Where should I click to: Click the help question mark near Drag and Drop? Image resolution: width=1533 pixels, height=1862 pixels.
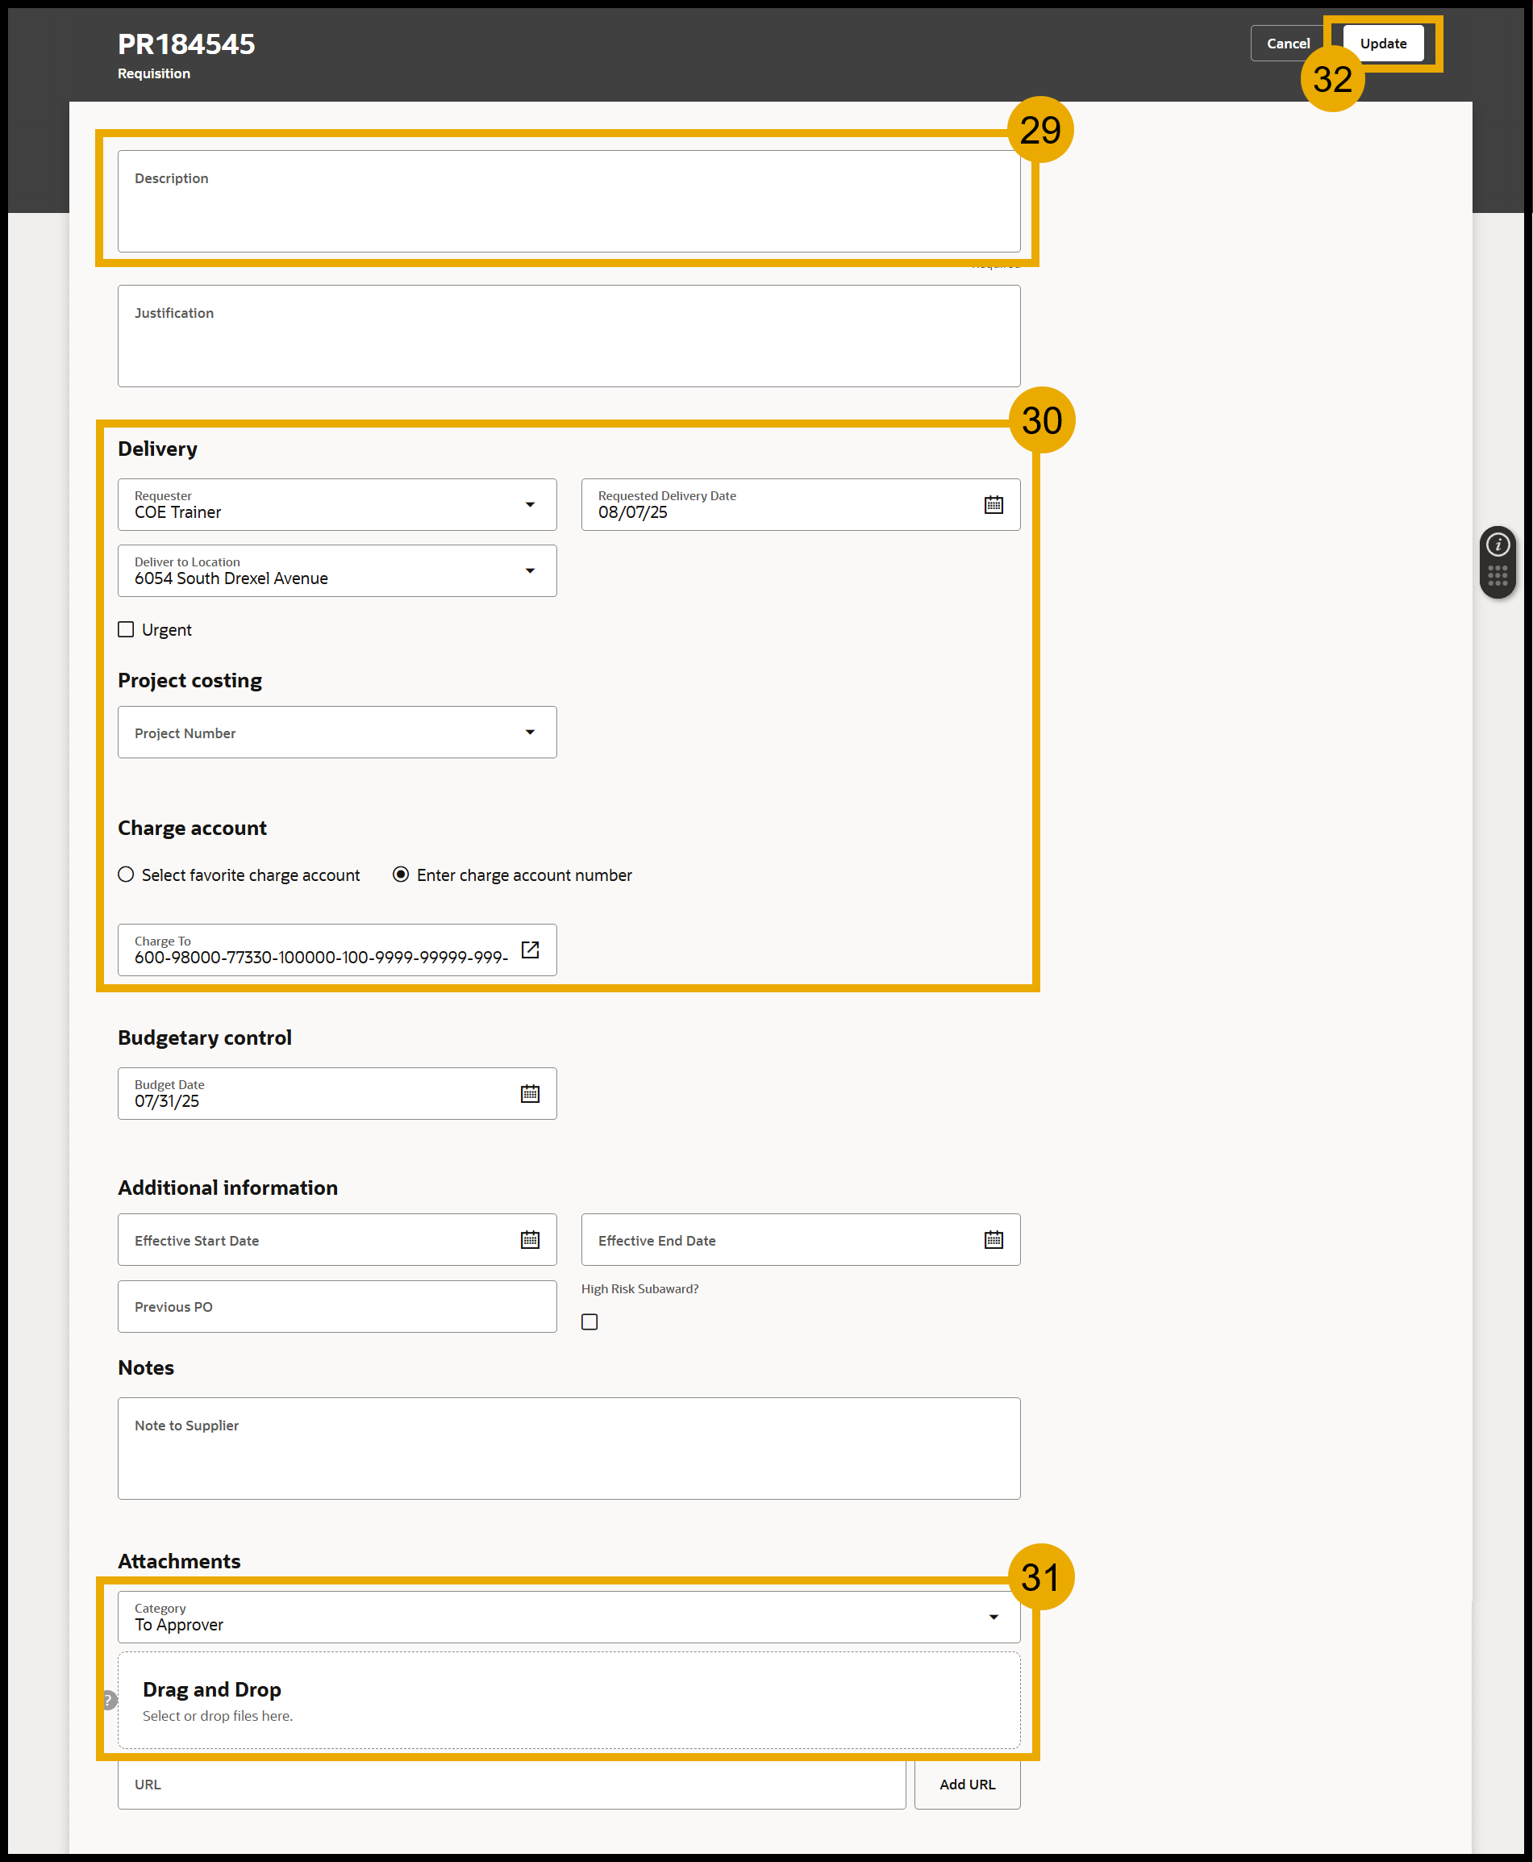[x=108, y=1700]
